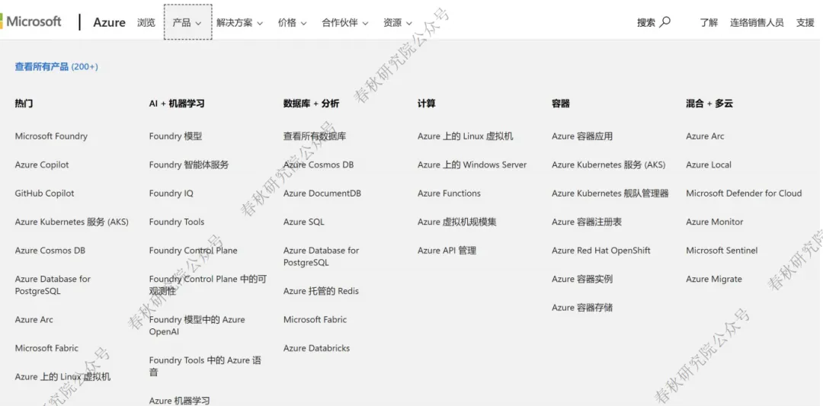Screen dimensions: 823x406
Task: Open the 了解 link
Action: 709,23
